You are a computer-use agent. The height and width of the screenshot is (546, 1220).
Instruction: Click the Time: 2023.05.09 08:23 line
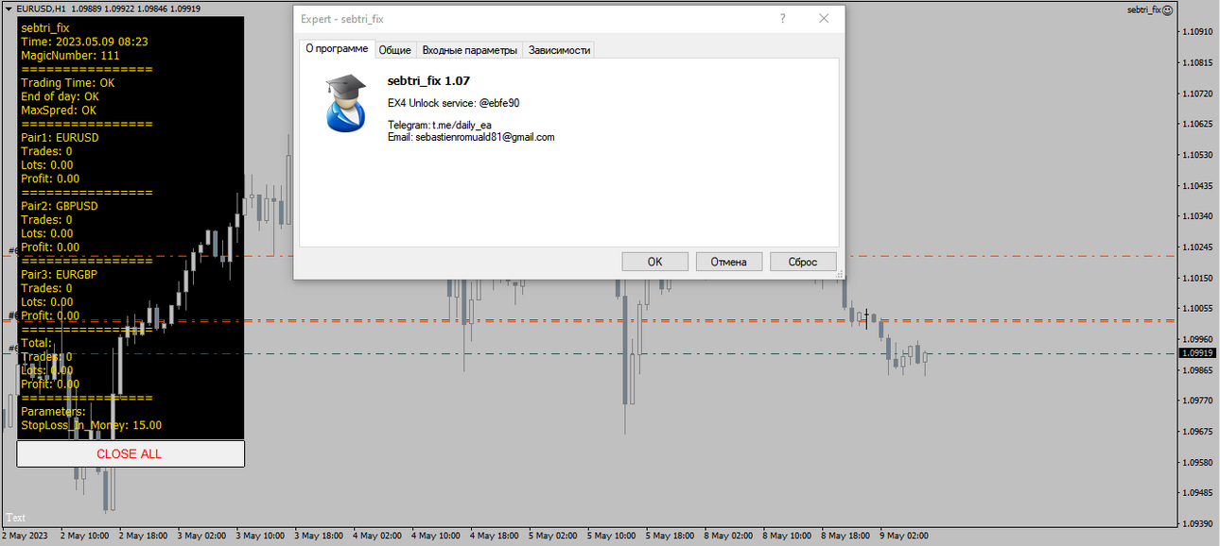coord(84,42)
